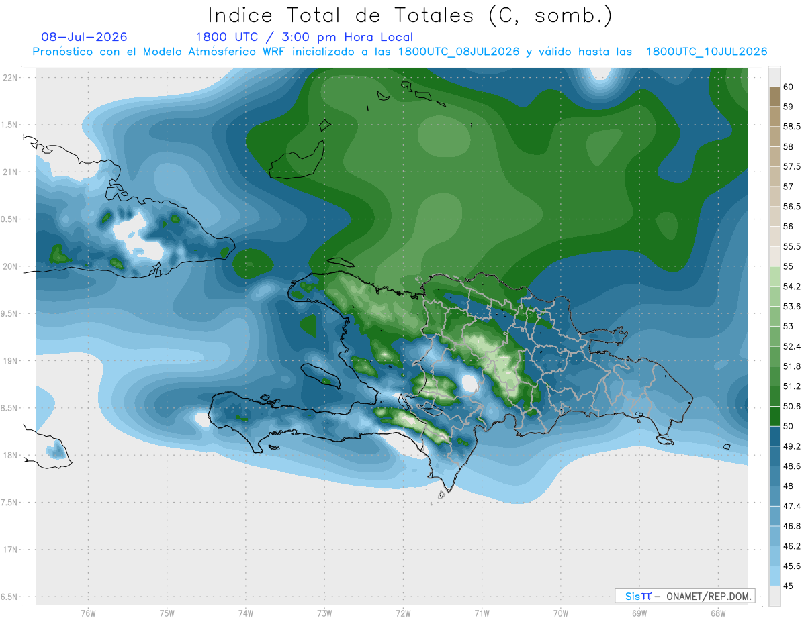Pick the lightest blue swatch between 45 and 45.6
This screenshot has height=622, width=806.
(x=774, y=576)
